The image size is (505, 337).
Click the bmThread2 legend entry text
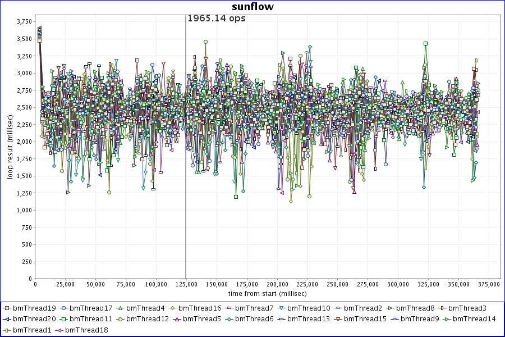tap(363, 308)
